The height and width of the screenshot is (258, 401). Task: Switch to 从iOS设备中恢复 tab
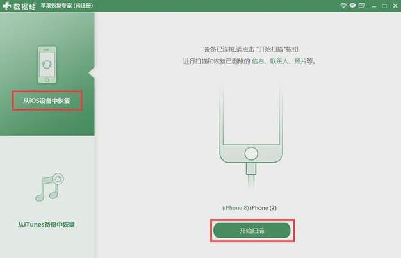click(47, 101)
